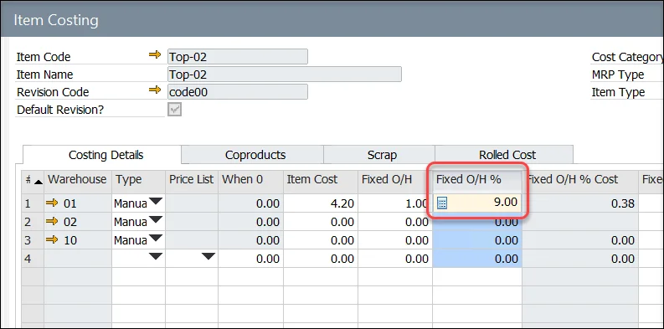Click Fixed O/H % cell in row 4

477,259
